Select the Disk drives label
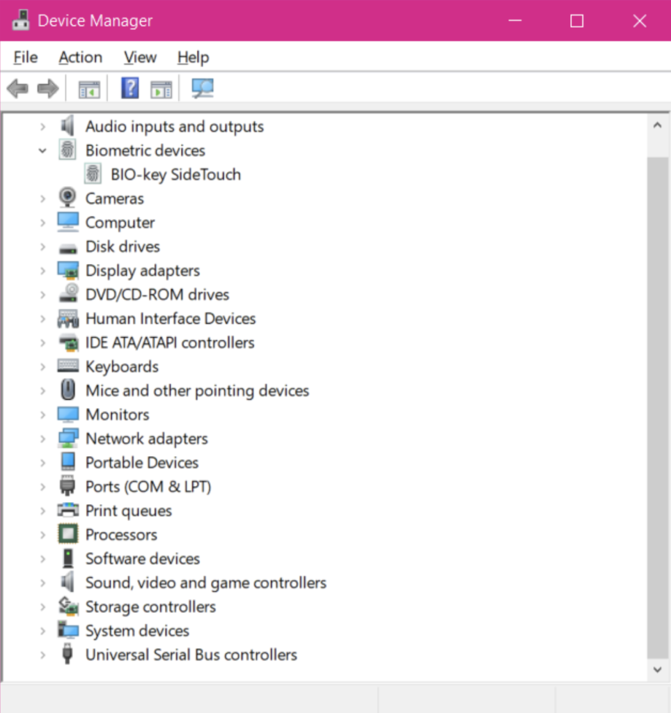This screenshot has height=713, width=671. [x=123, y=246]
